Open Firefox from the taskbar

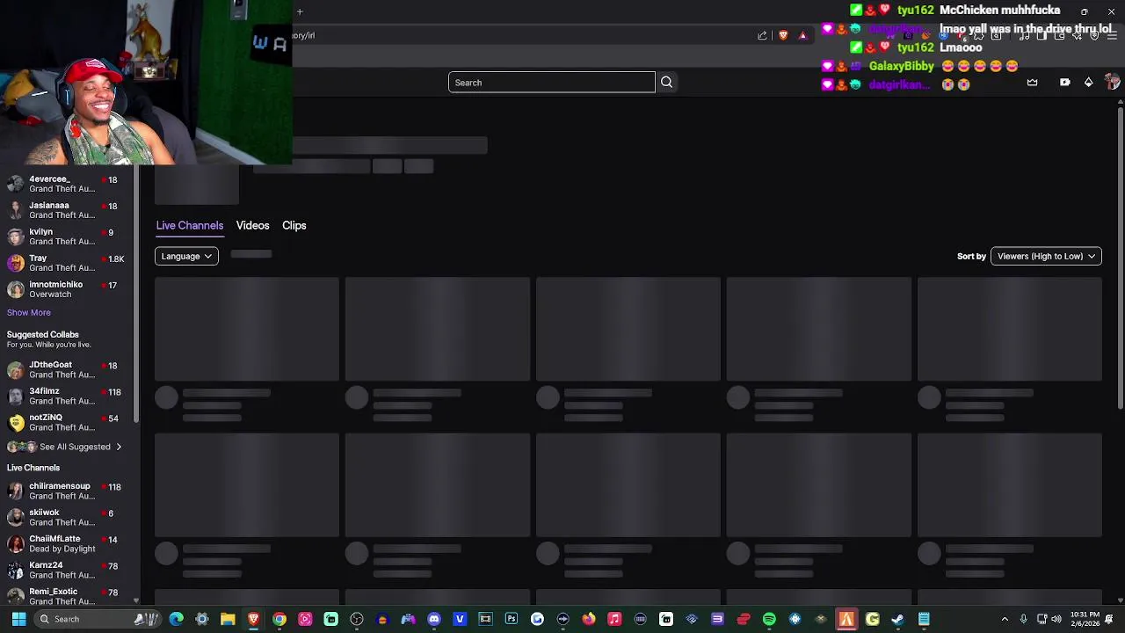coord(589,619)
